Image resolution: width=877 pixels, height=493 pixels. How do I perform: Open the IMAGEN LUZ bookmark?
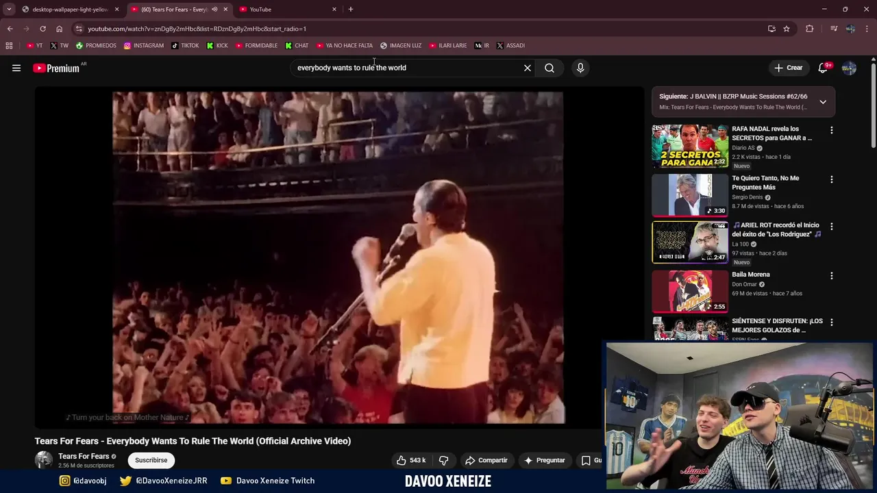401,46
